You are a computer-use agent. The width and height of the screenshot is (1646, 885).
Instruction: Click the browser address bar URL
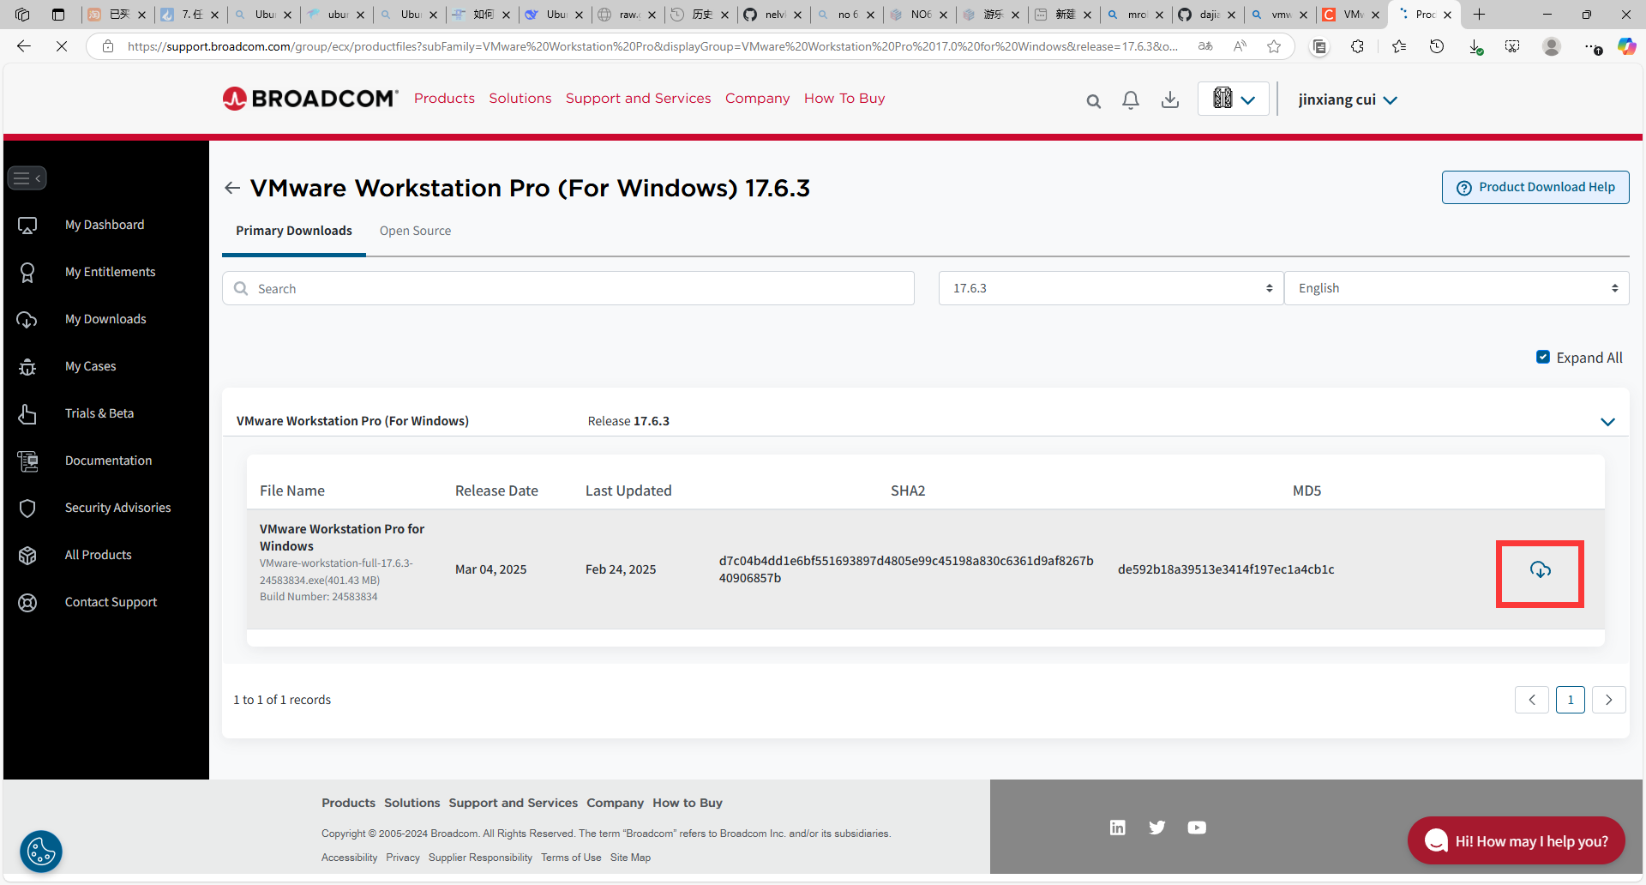(x=652, y=46)
